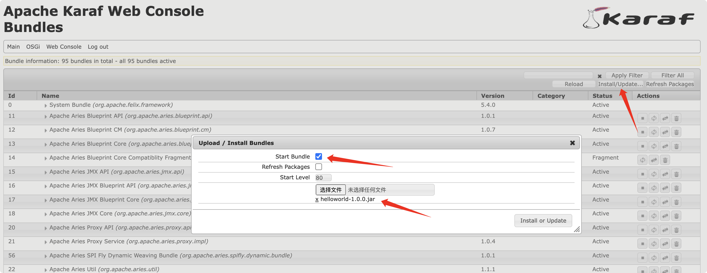Grab the dialog resize handle corner
This screenshot has height=273, width=707.
click(x=577, y=229)
